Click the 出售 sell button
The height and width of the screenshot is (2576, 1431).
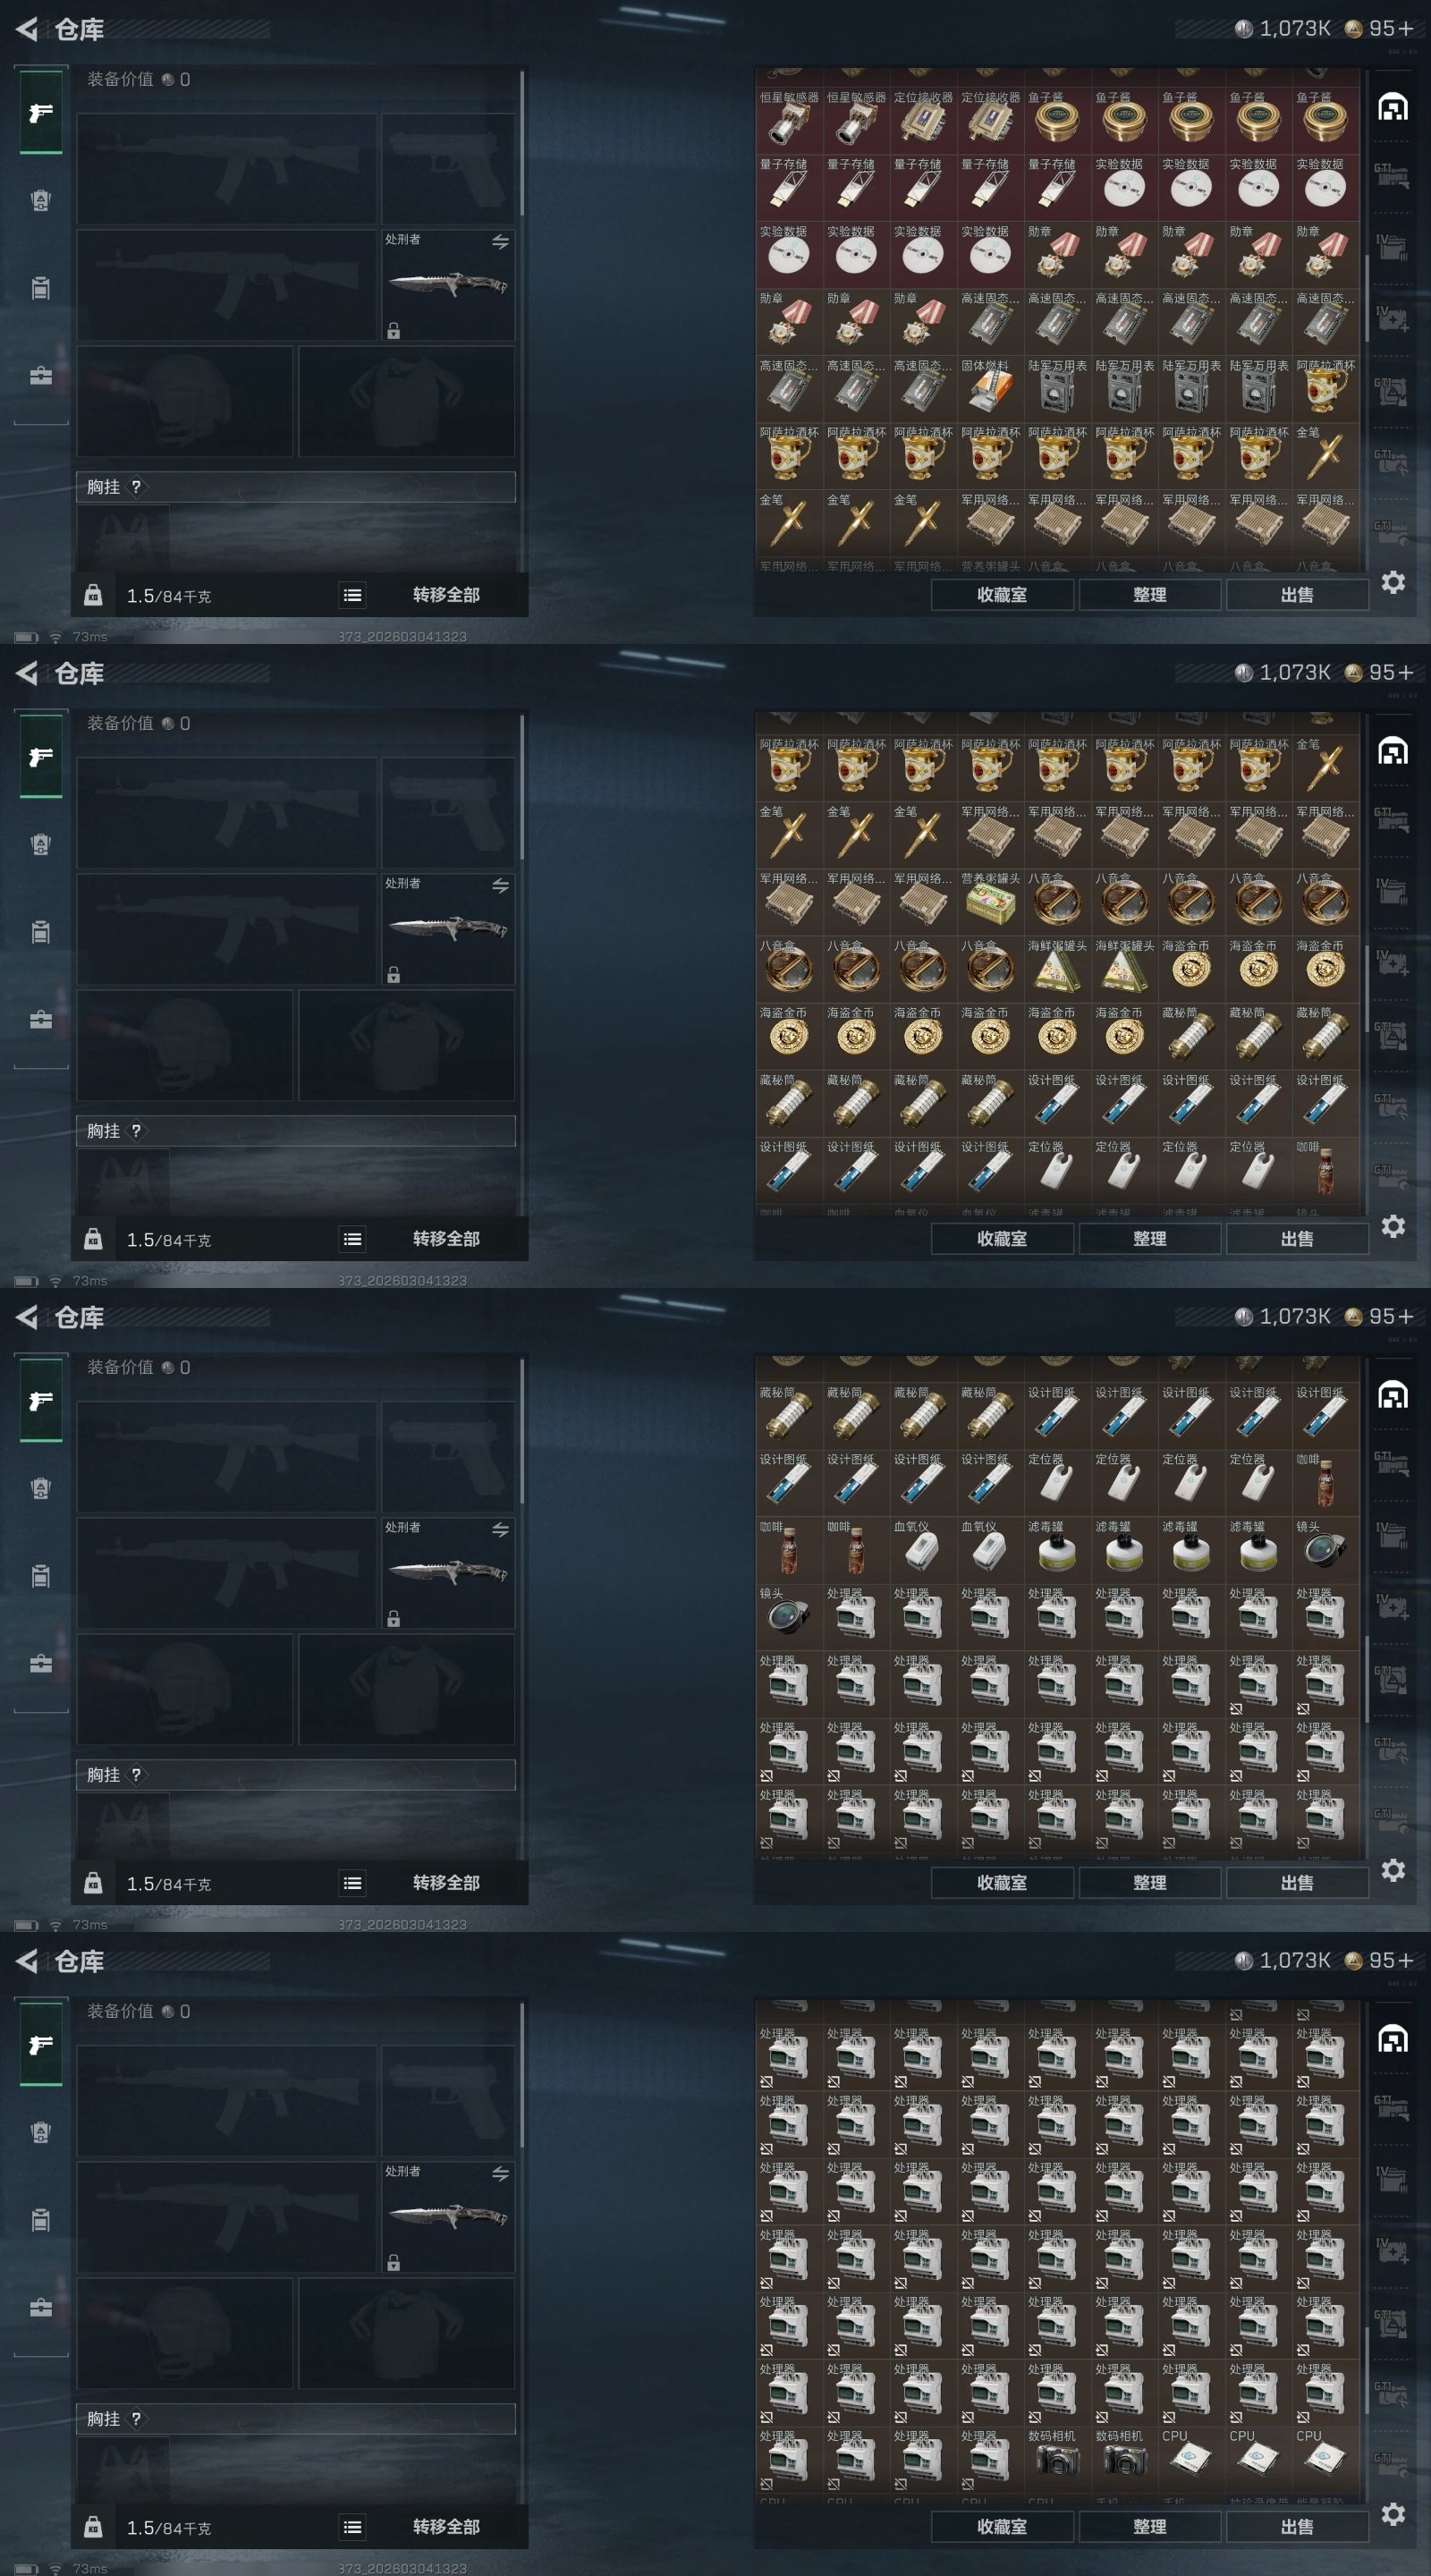pyautogui.click(x=1297, y=595)
